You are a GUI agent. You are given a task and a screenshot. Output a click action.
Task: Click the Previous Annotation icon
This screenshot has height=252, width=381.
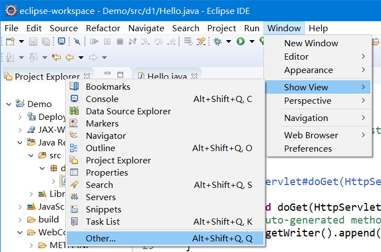click(33, 57)
